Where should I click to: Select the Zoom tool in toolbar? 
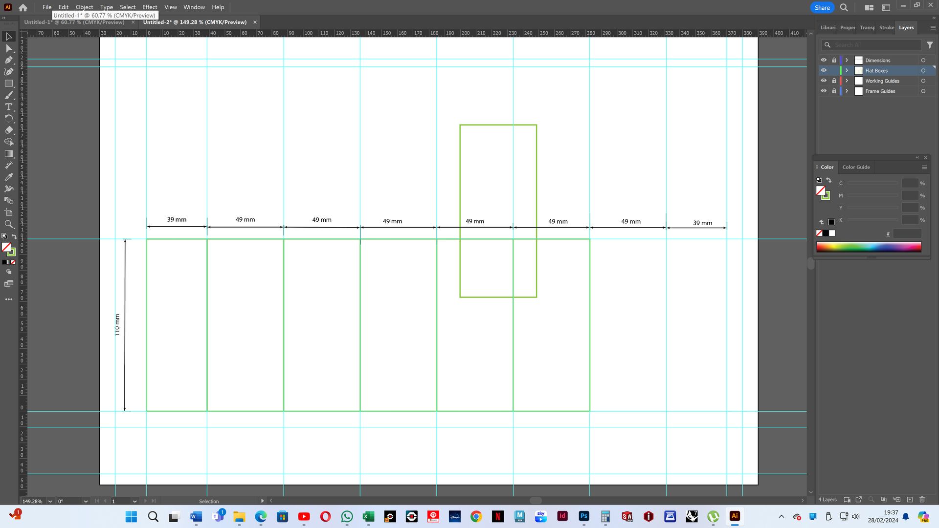[x=8, y=224]
